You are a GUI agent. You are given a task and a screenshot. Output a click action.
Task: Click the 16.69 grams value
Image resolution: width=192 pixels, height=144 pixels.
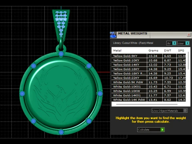click(x=153, y=78)
